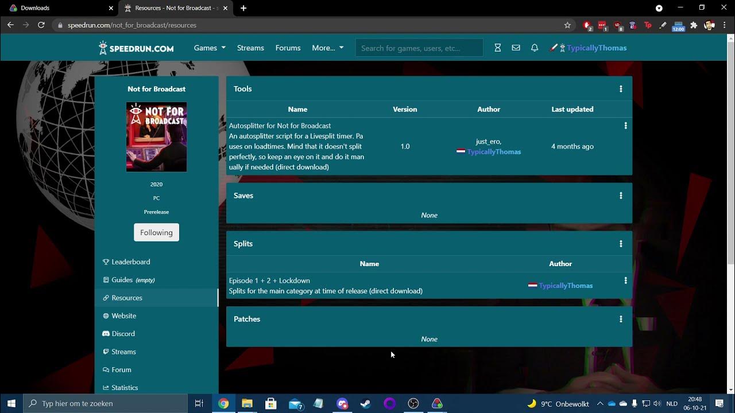
Task: Click the browser address bar
Action: pyautogui.click(x=310, y=25)
